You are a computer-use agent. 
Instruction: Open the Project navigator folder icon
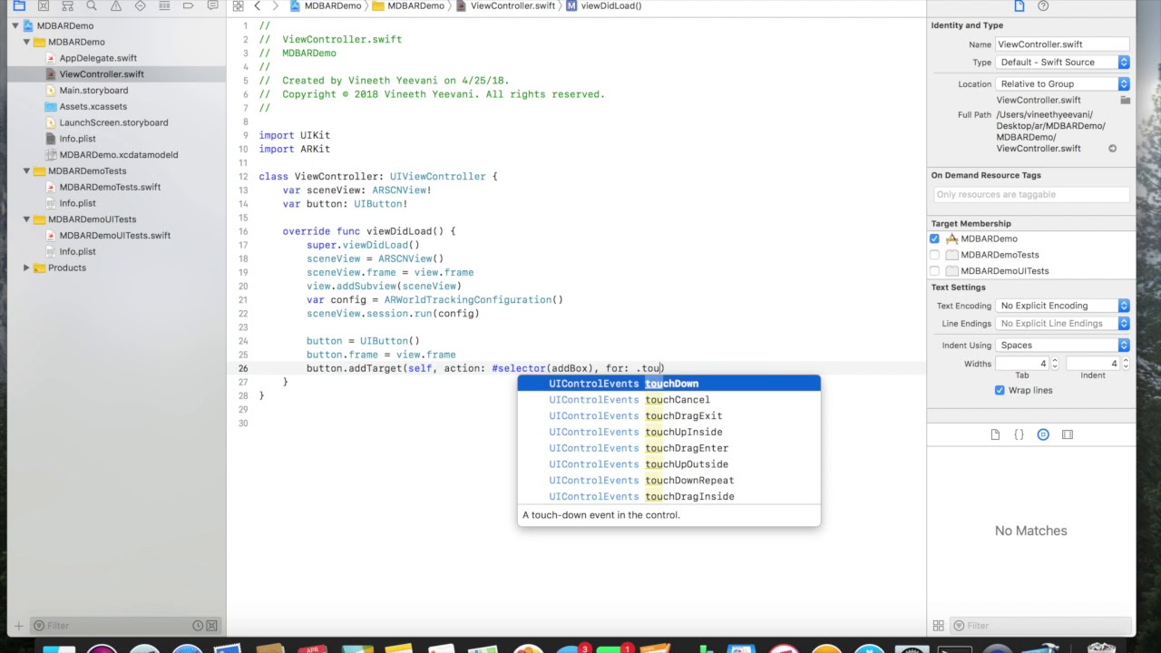tap(19, 5)
